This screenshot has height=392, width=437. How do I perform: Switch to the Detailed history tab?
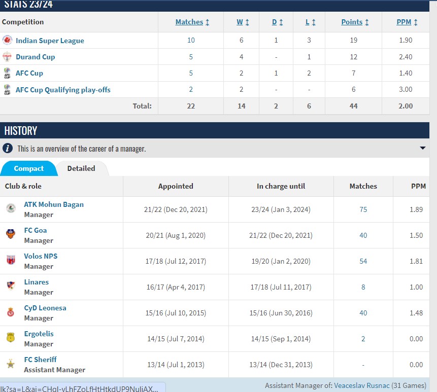click(81, 168)
